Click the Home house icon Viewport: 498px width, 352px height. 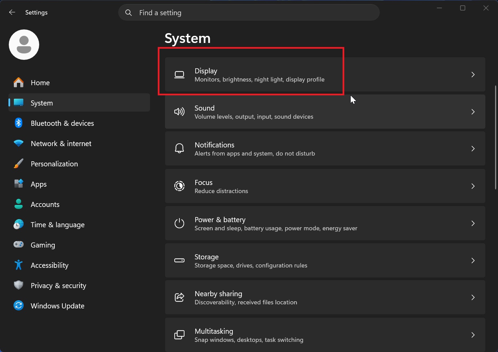coord(19,83)
